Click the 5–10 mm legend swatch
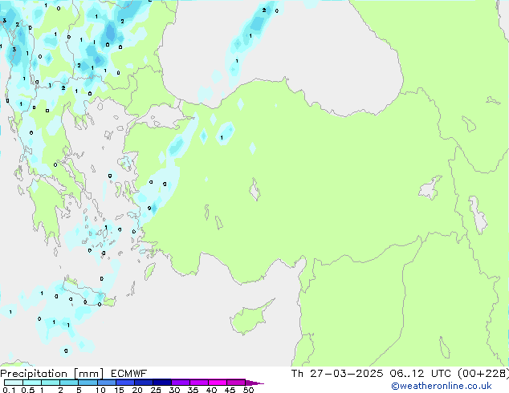This screenshot has height=393, width=509. 88,383
